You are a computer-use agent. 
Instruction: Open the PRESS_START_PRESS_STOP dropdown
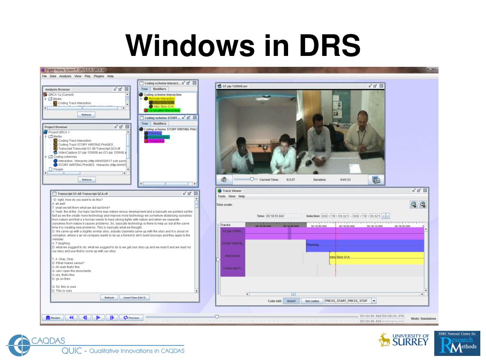(x=374, y=301)
